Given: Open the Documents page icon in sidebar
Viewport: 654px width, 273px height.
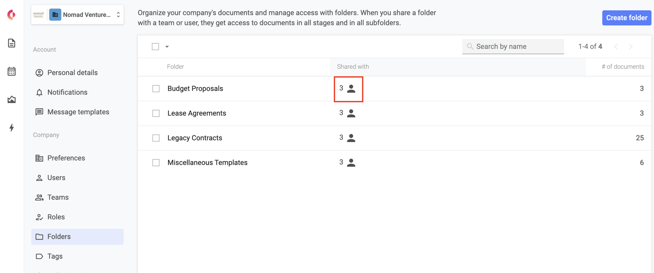Looking at the screenshot, I should click(x=11, y=43).
